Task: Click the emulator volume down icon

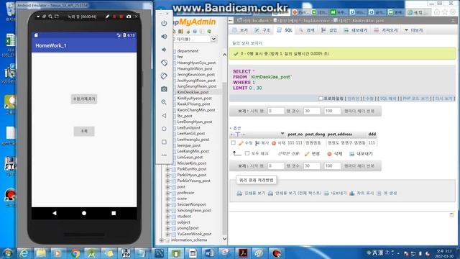Action: pyautogui.click(x=164, y=50)
